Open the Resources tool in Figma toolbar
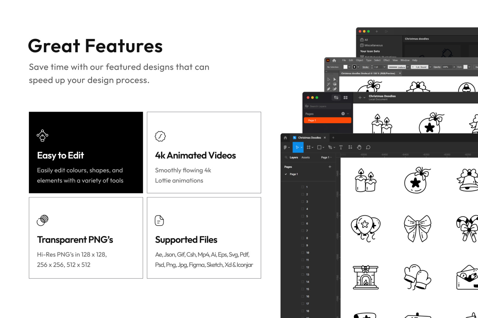 click(x=350, y=147)
